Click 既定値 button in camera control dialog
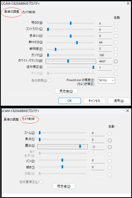The image size is (132, 198). (64, 186)
